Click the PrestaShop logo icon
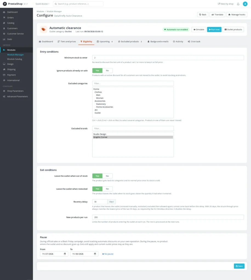Image resolution: width=251 pixels, height=280 pixels. pyautogui.click(x=5, y=4)
